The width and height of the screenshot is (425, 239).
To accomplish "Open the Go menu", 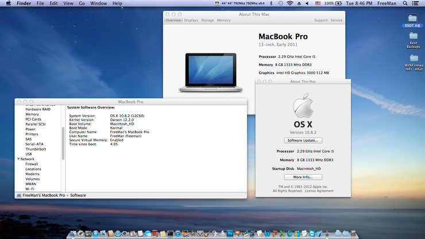I will coord(82,3).
